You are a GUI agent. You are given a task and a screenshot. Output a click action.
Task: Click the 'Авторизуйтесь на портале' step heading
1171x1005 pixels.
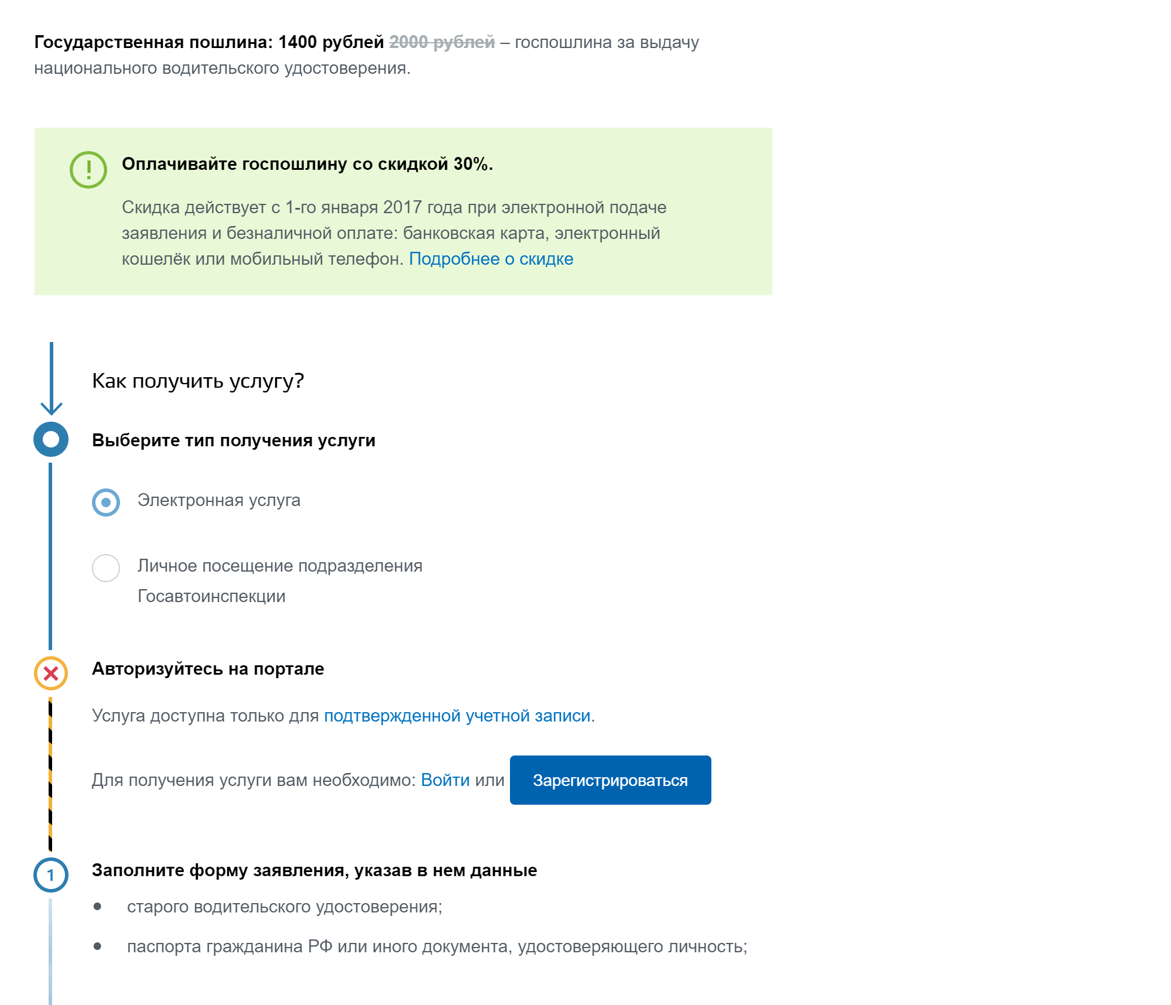pyautogui.click(x=208, y=669)
